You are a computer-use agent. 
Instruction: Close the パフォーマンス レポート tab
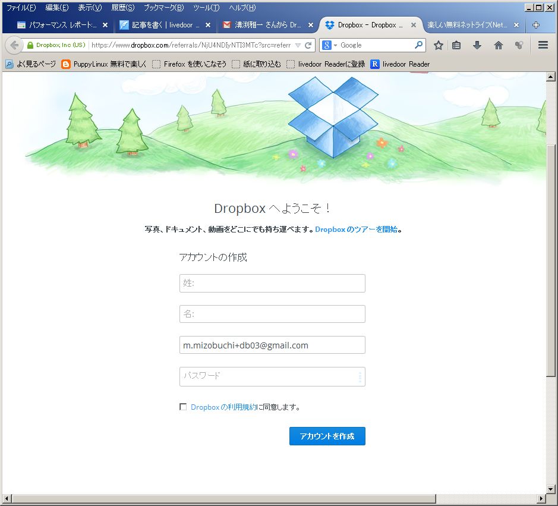(105, 25)
